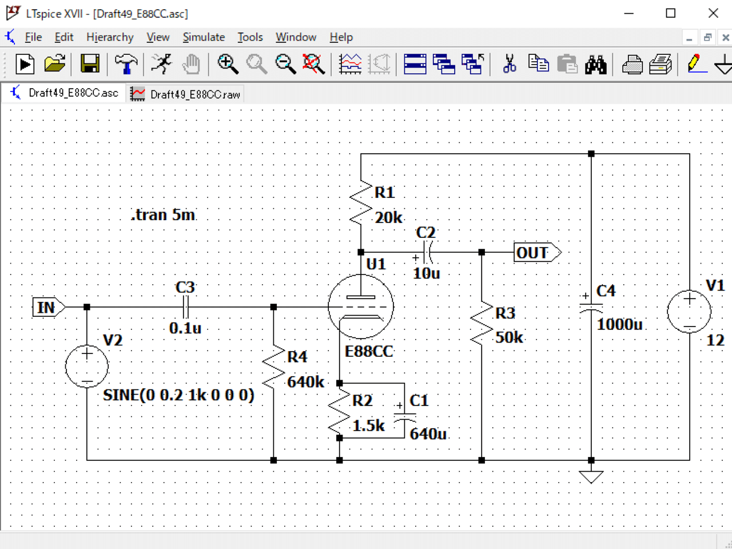Image resolution: width=732 pixels, height=549 pixels.
Task: Click the Print icon
Action: coord(632,64)
